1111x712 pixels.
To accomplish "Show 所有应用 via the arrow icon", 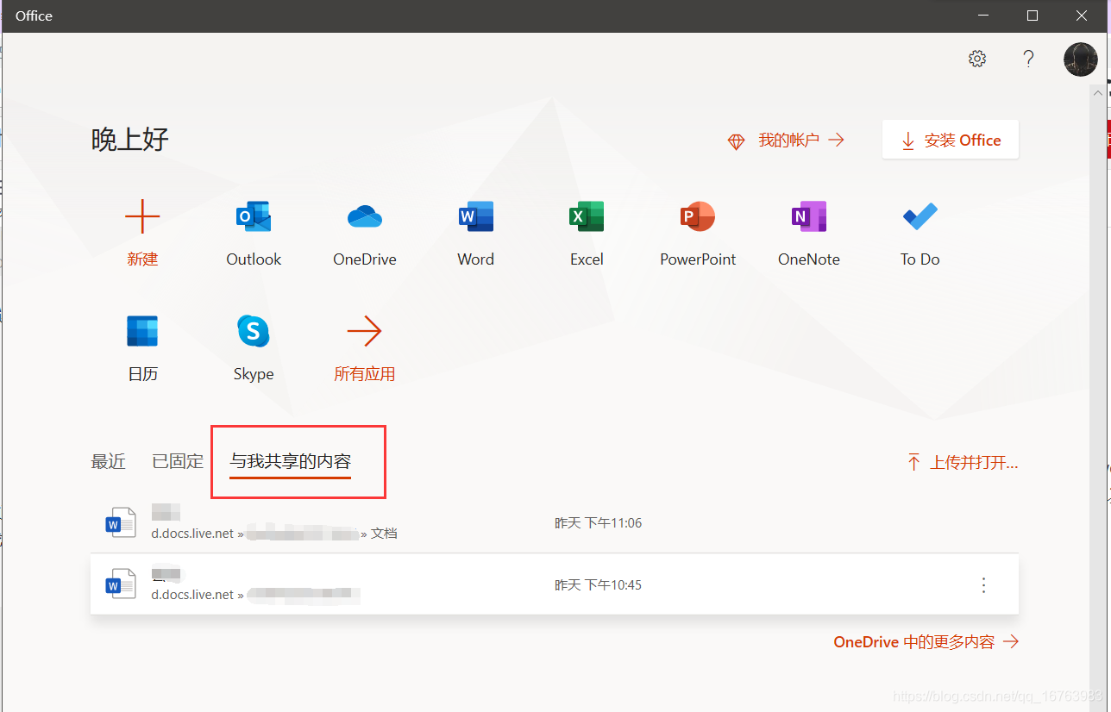I will 364,331.
